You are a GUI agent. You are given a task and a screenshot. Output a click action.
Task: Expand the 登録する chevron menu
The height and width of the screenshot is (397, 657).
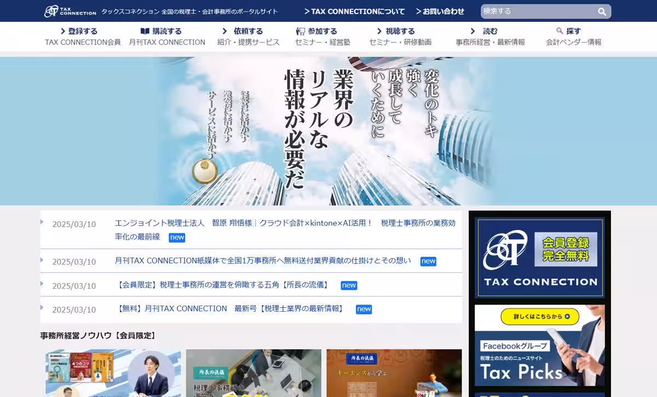coord(64,31)
